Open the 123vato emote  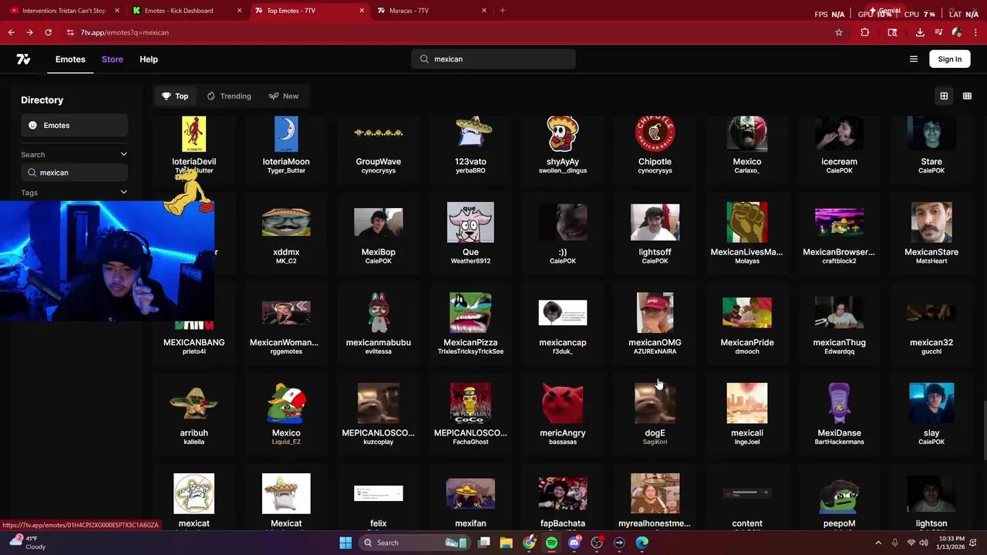(x=470, y=144)
